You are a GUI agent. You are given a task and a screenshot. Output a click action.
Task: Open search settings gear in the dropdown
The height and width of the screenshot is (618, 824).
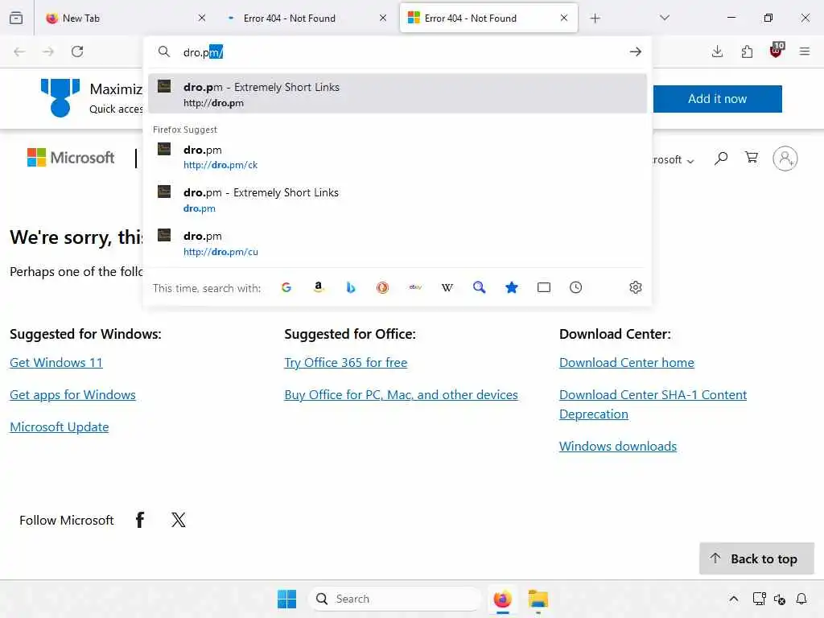(x=636, y=287)
